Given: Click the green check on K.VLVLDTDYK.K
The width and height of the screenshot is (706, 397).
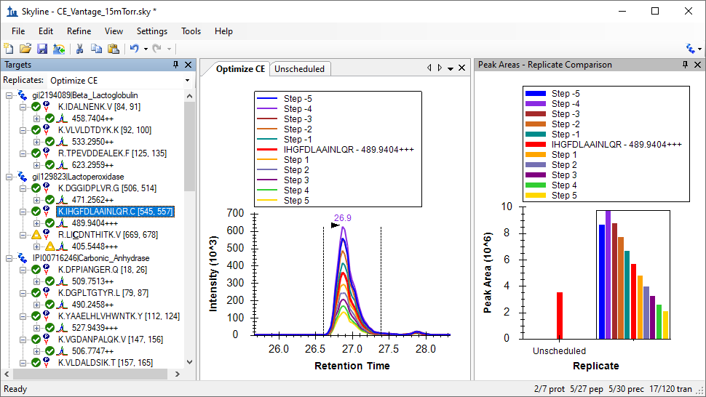Looking at the screenshot, I should point(36,130).
